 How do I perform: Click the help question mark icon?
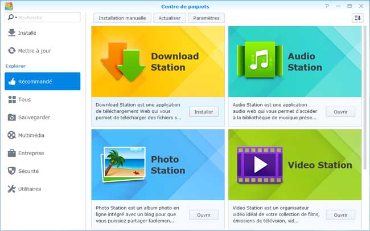[327, 6]
